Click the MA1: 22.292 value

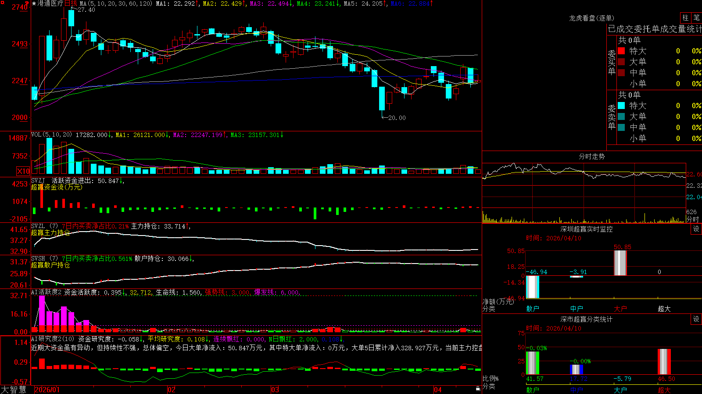coord(177,4)
